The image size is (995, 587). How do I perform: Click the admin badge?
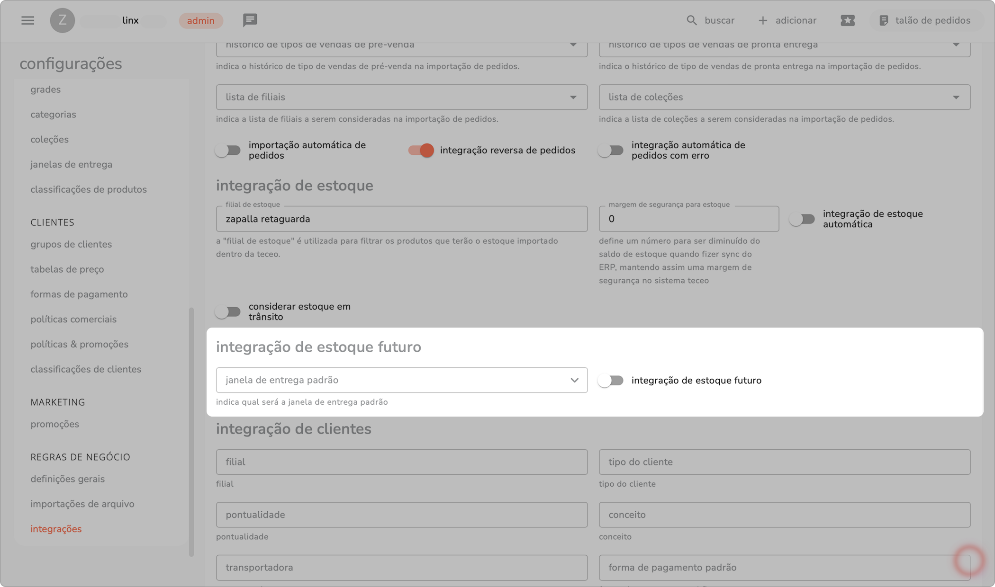pyautogui.click(x=200, y=20)
